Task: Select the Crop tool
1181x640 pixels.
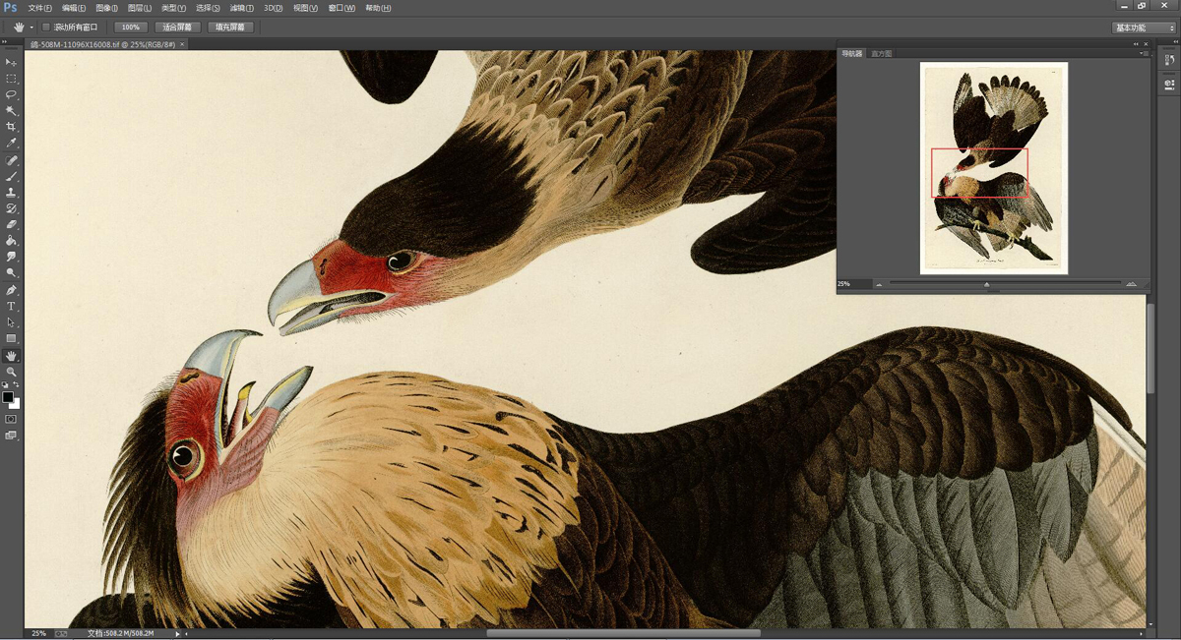Action: pos(12,127)
